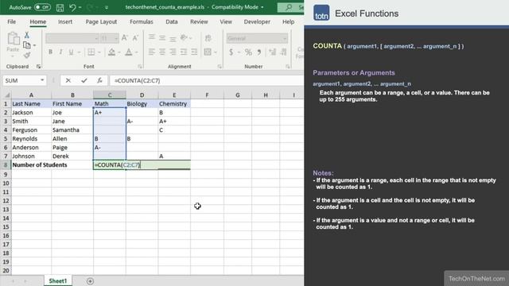
Task: Expand the Copy options dropdown arrow
Action: [x=34, y=45]
